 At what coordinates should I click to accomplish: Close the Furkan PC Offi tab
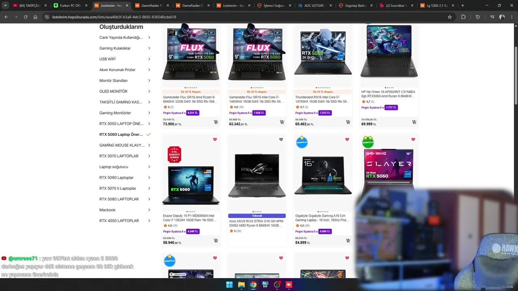[x=86, y=6]
